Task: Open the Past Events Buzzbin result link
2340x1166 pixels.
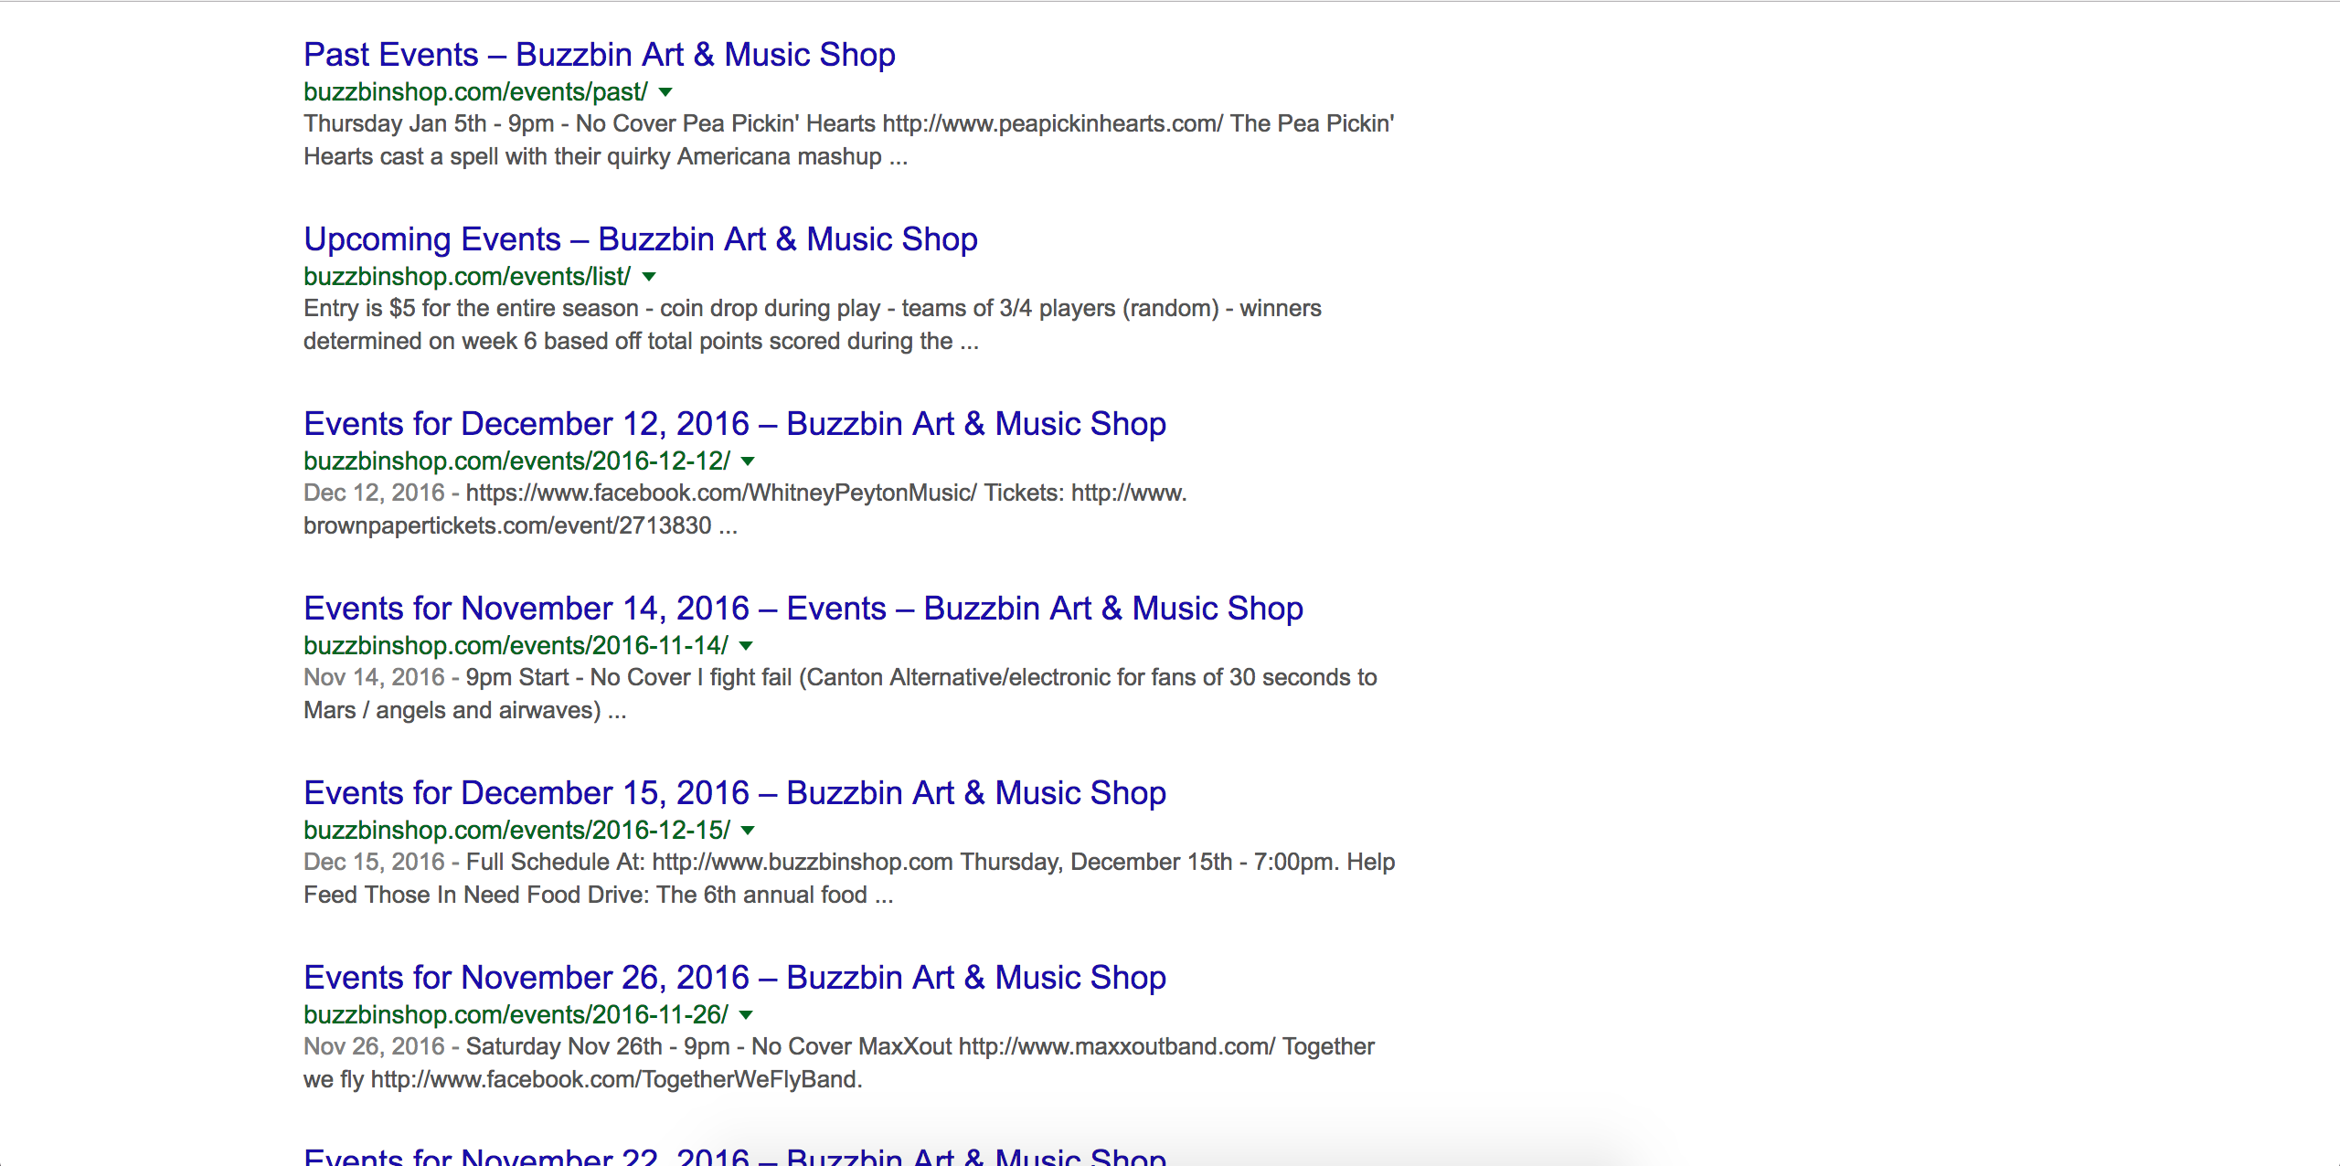Action: [599, 55]
